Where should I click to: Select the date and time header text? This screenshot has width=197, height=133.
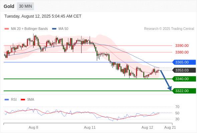coord(43,16)
